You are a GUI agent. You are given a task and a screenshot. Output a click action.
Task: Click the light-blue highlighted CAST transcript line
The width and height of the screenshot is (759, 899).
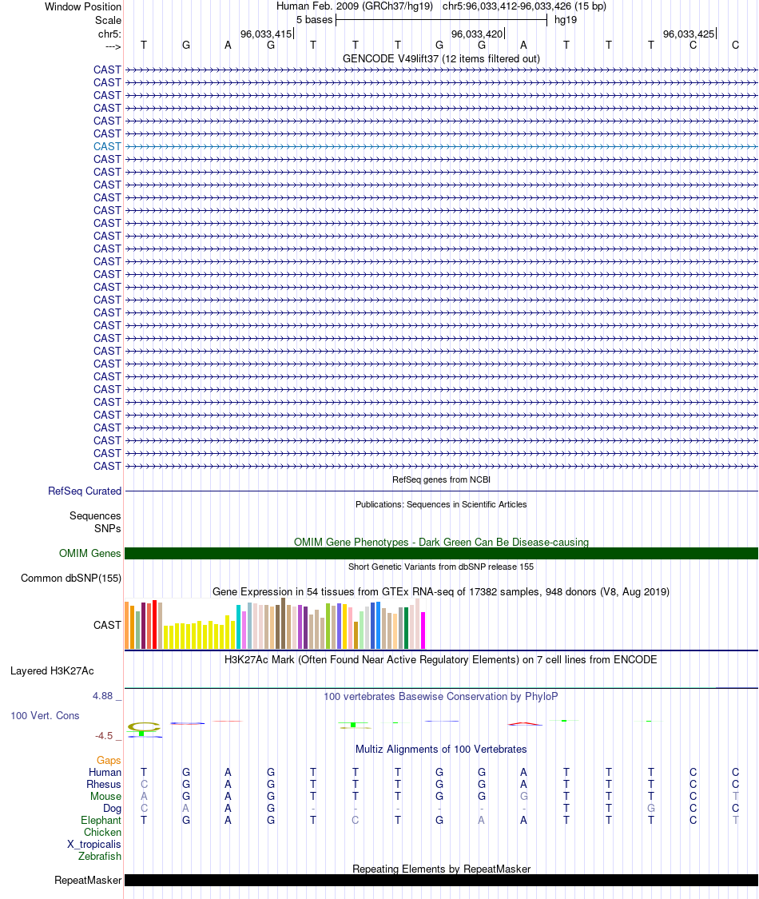point(441,147)
